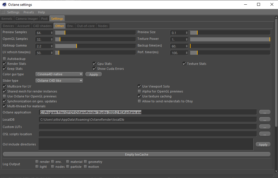Screen dimensions: 278x178
Task: Click the Texture Power slider
Action: pyautogui.click(x=230, y=39)
